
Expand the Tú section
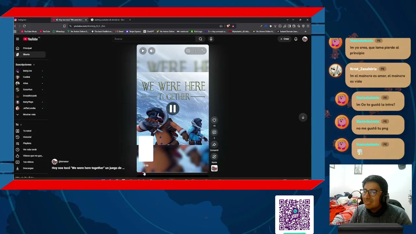coord(19,124)
